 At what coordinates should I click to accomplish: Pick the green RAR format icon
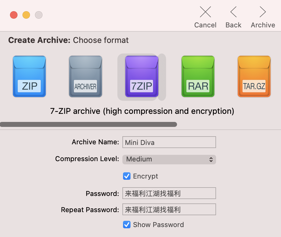(198, 77)
